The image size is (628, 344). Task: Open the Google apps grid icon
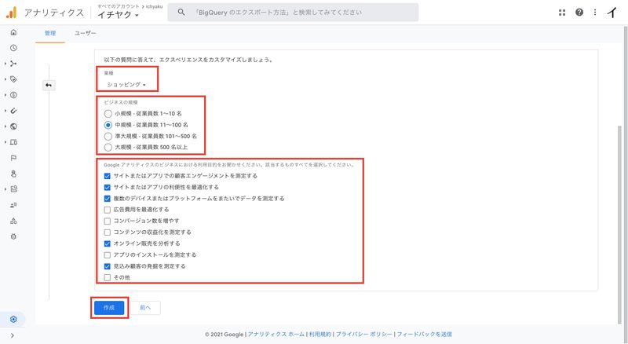tap(562, 13)
